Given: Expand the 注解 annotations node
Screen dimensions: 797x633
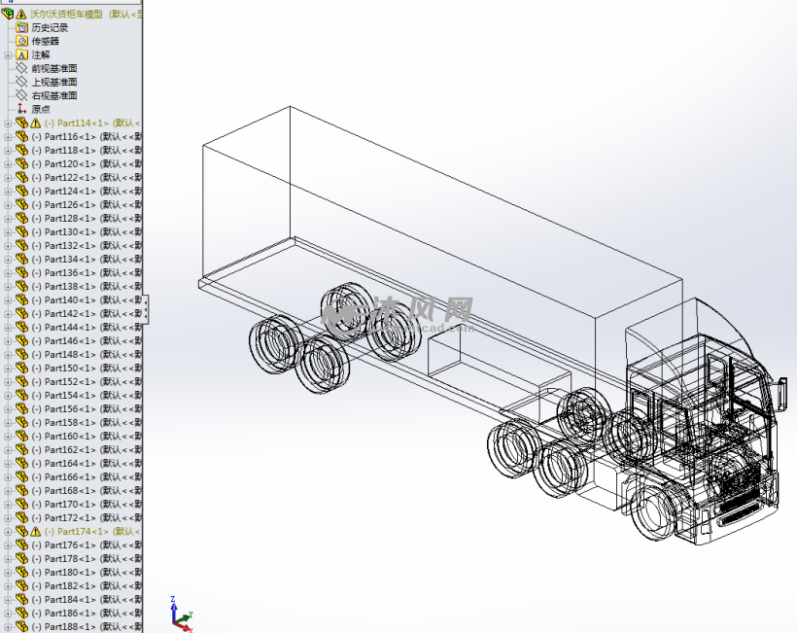Looking at the screenshot, I should pyautogui.click(x=8, y=54).
